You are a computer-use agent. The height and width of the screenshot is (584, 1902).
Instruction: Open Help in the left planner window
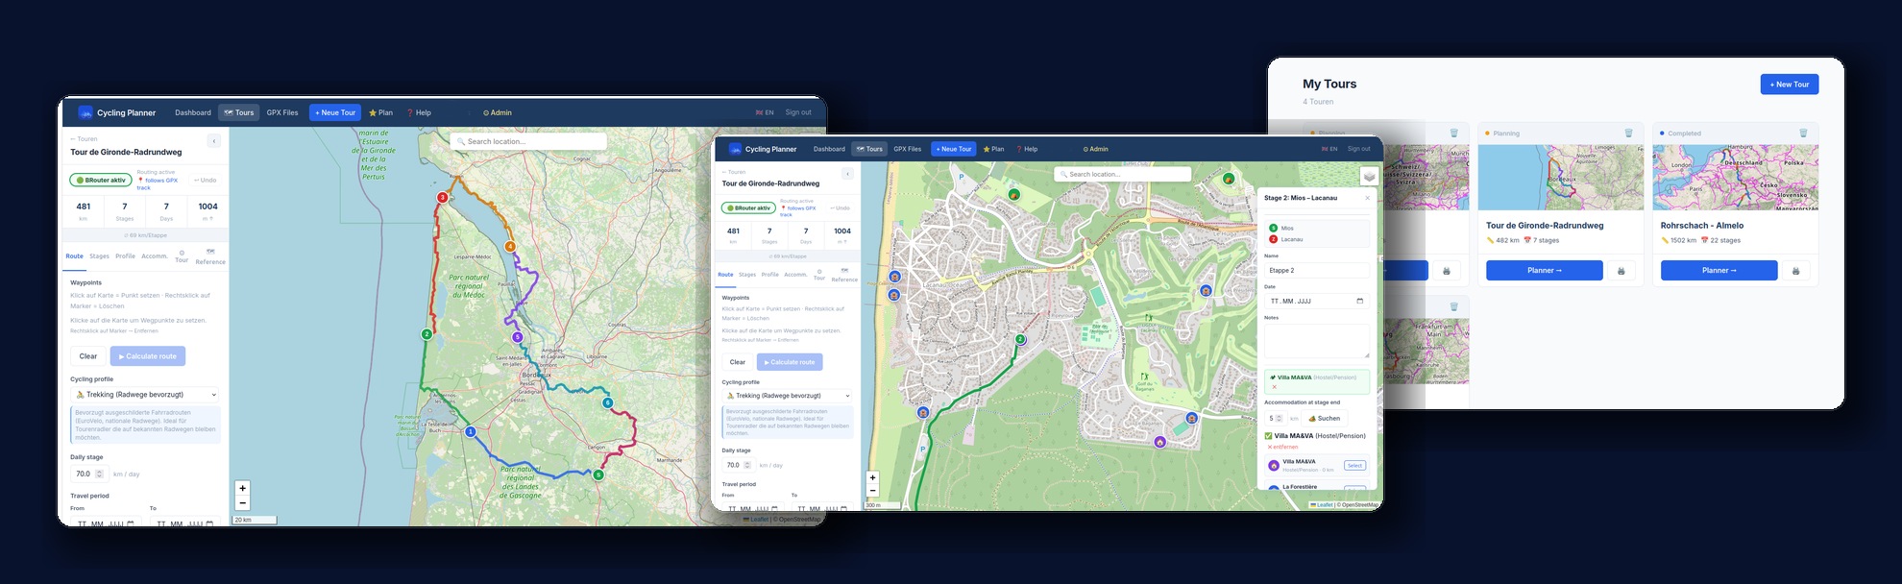[x=419, y=112]
